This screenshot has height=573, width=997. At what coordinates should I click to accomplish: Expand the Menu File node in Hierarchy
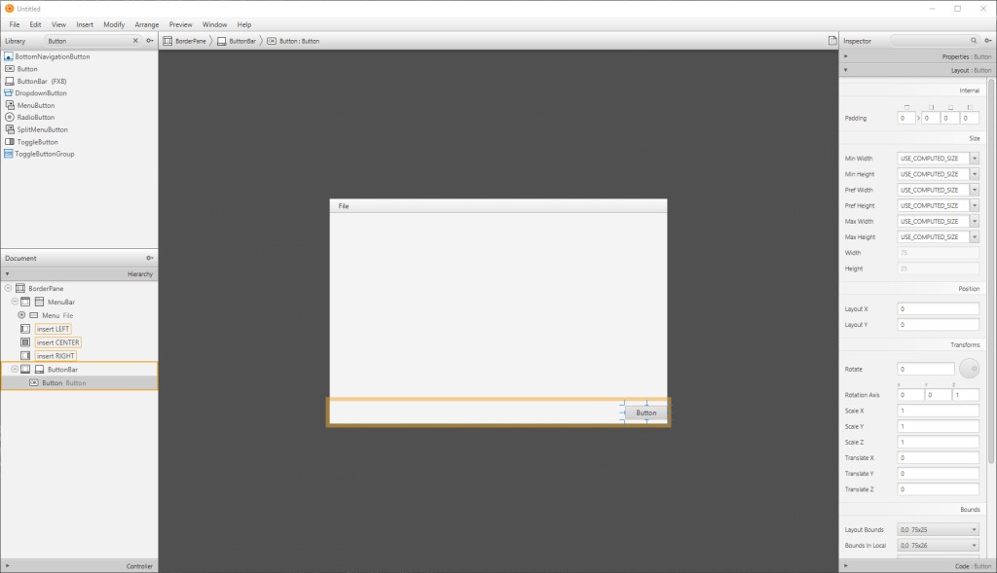point(21,315)
